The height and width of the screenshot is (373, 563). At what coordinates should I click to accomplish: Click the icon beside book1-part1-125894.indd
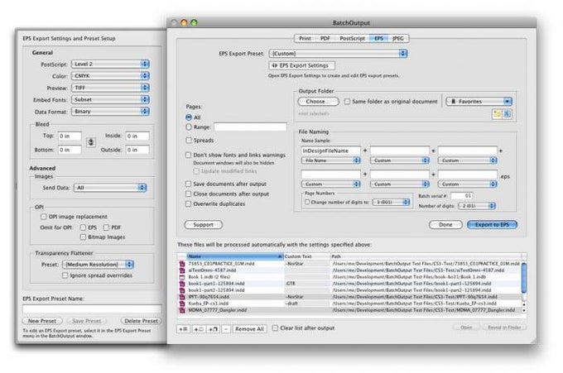click(x=182, y=284)
